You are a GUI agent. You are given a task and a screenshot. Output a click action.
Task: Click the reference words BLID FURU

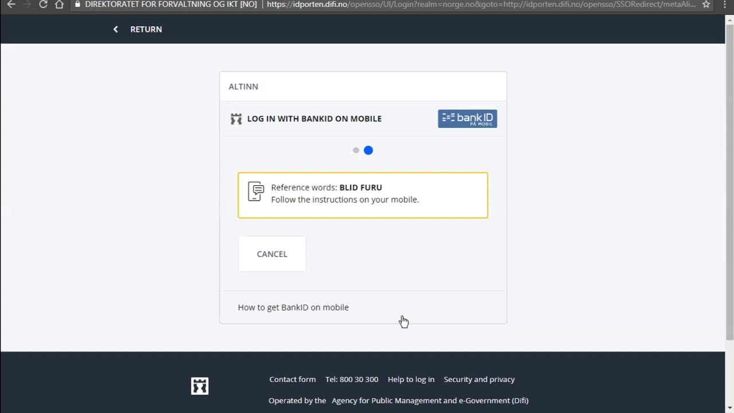361,188
